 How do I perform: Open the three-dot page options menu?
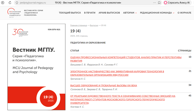coord(155,3)
